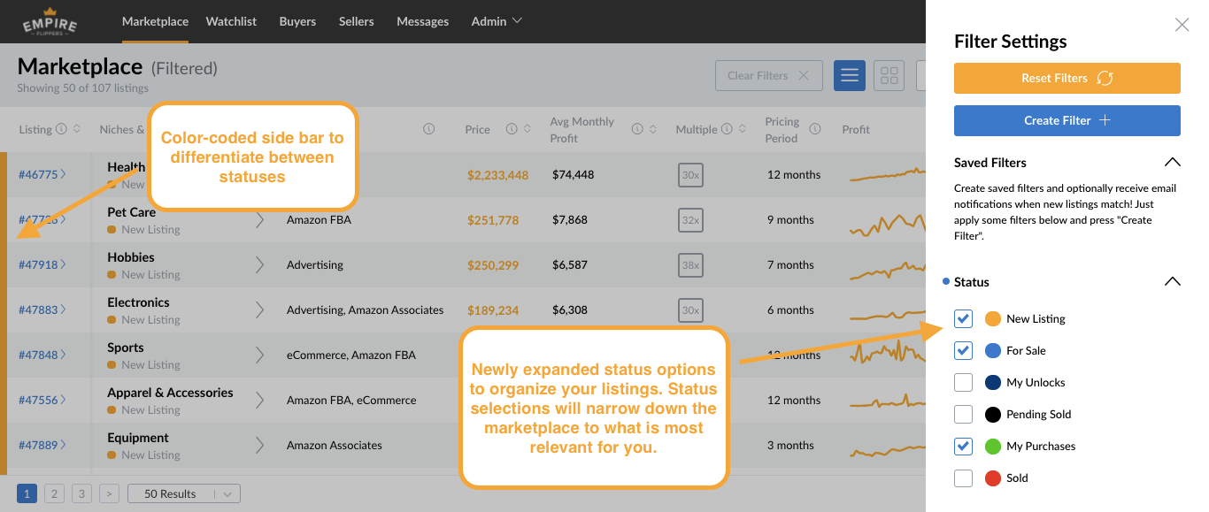Click the Avg Monthly Profit info icon

point(635,129)
